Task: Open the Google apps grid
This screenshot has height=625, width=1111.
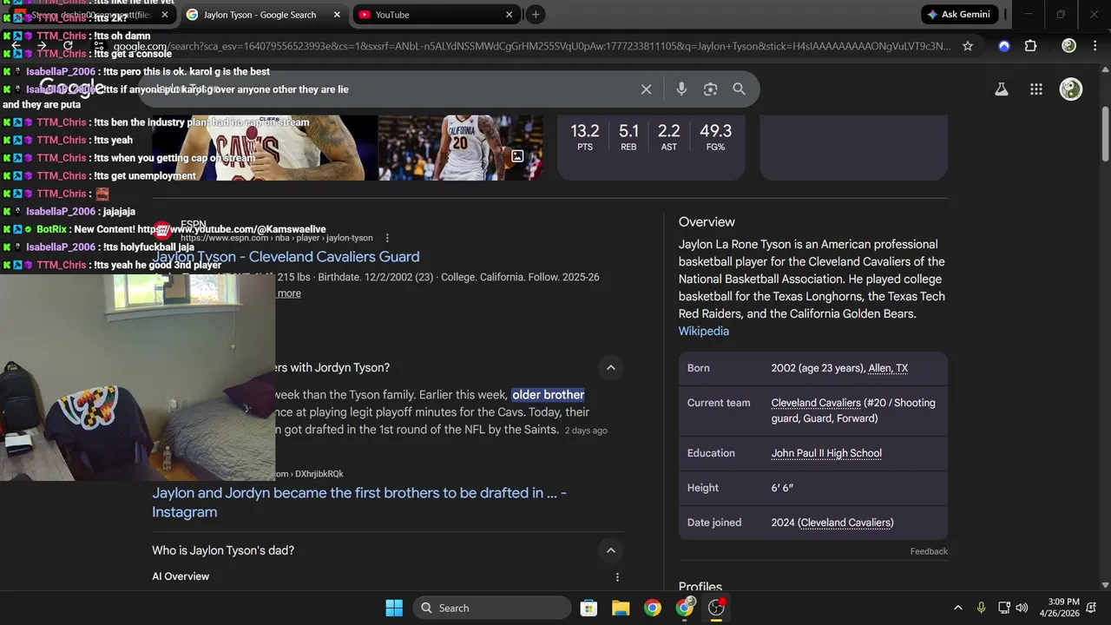Action: click(1036, 89)
